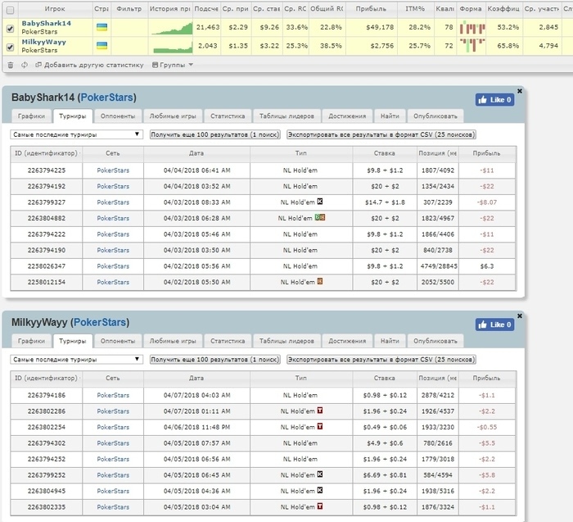Viewport: 573px width, 522px height.
Task: Click the refresh icon beside the trash icon
Action: (x=24, y=64)
